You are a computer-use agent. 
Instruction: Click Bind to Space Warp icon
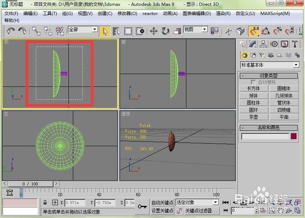click(60, 31)
